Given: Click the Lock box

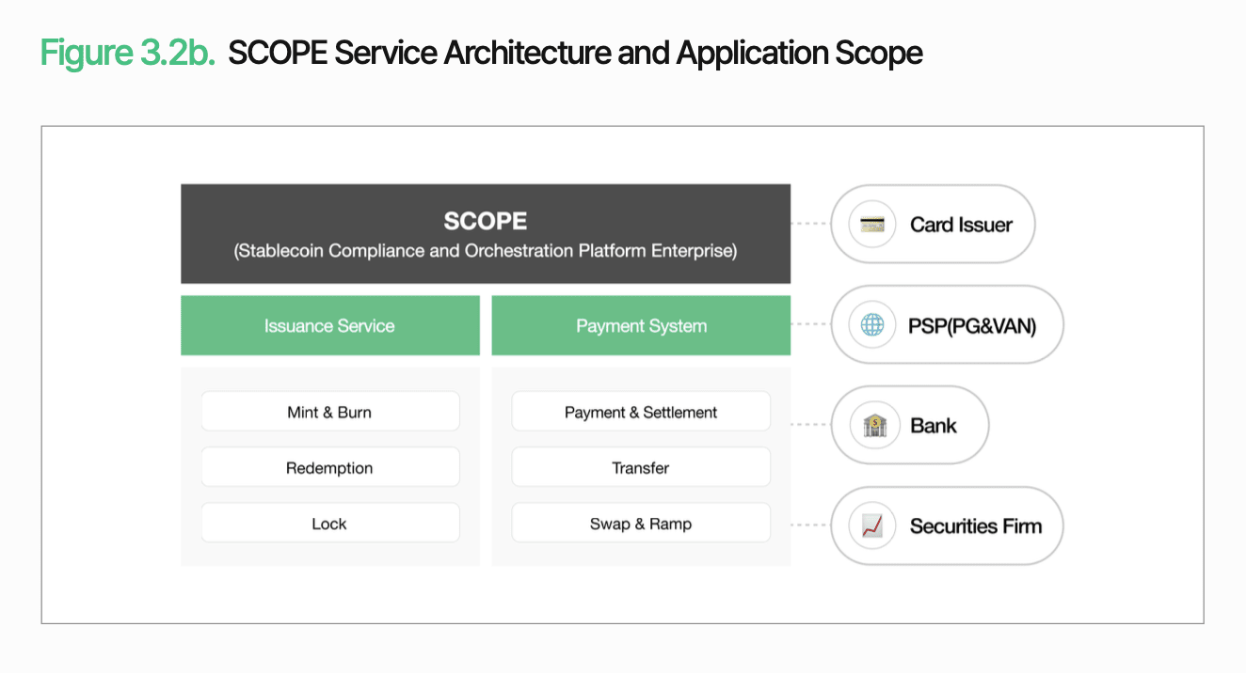Looking at the screenshot, I should (x=330, y=523).
